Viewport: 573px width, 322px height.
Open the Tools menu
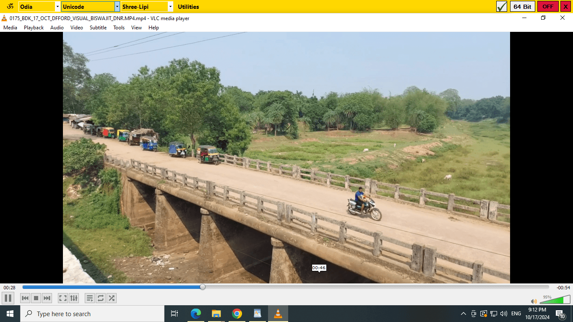pyautogui.click(x=119, y=28)
